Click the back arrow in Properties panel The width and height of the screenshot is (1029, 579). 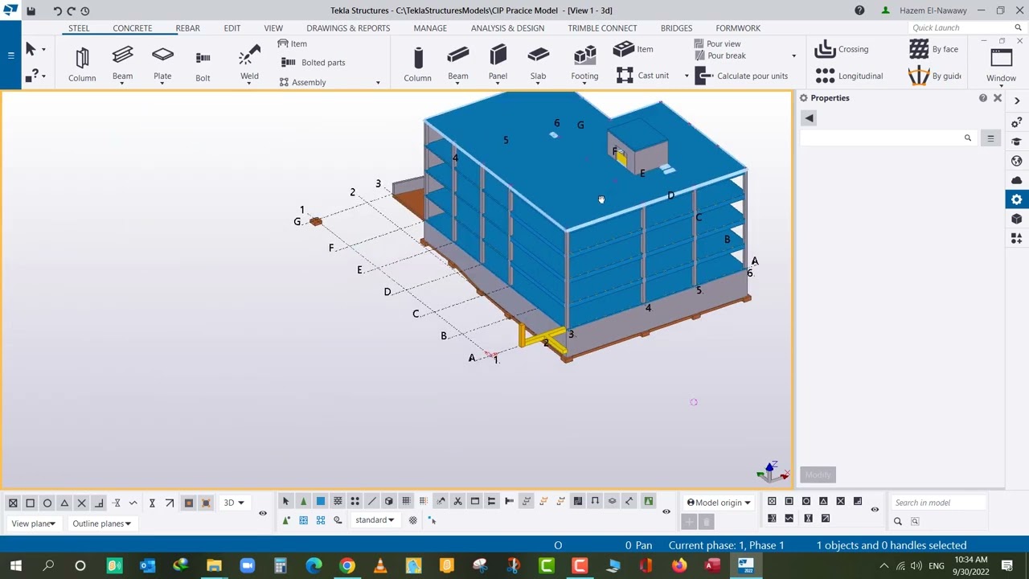coord(809,118)
